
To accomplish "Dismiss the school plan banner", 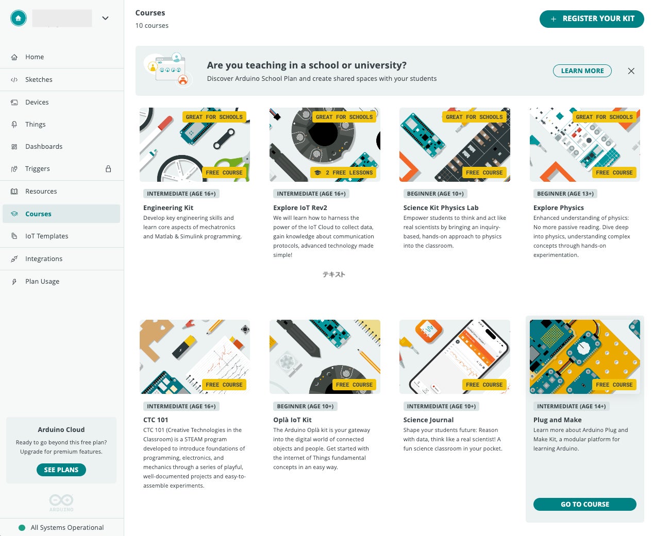I will coord(631,71).
